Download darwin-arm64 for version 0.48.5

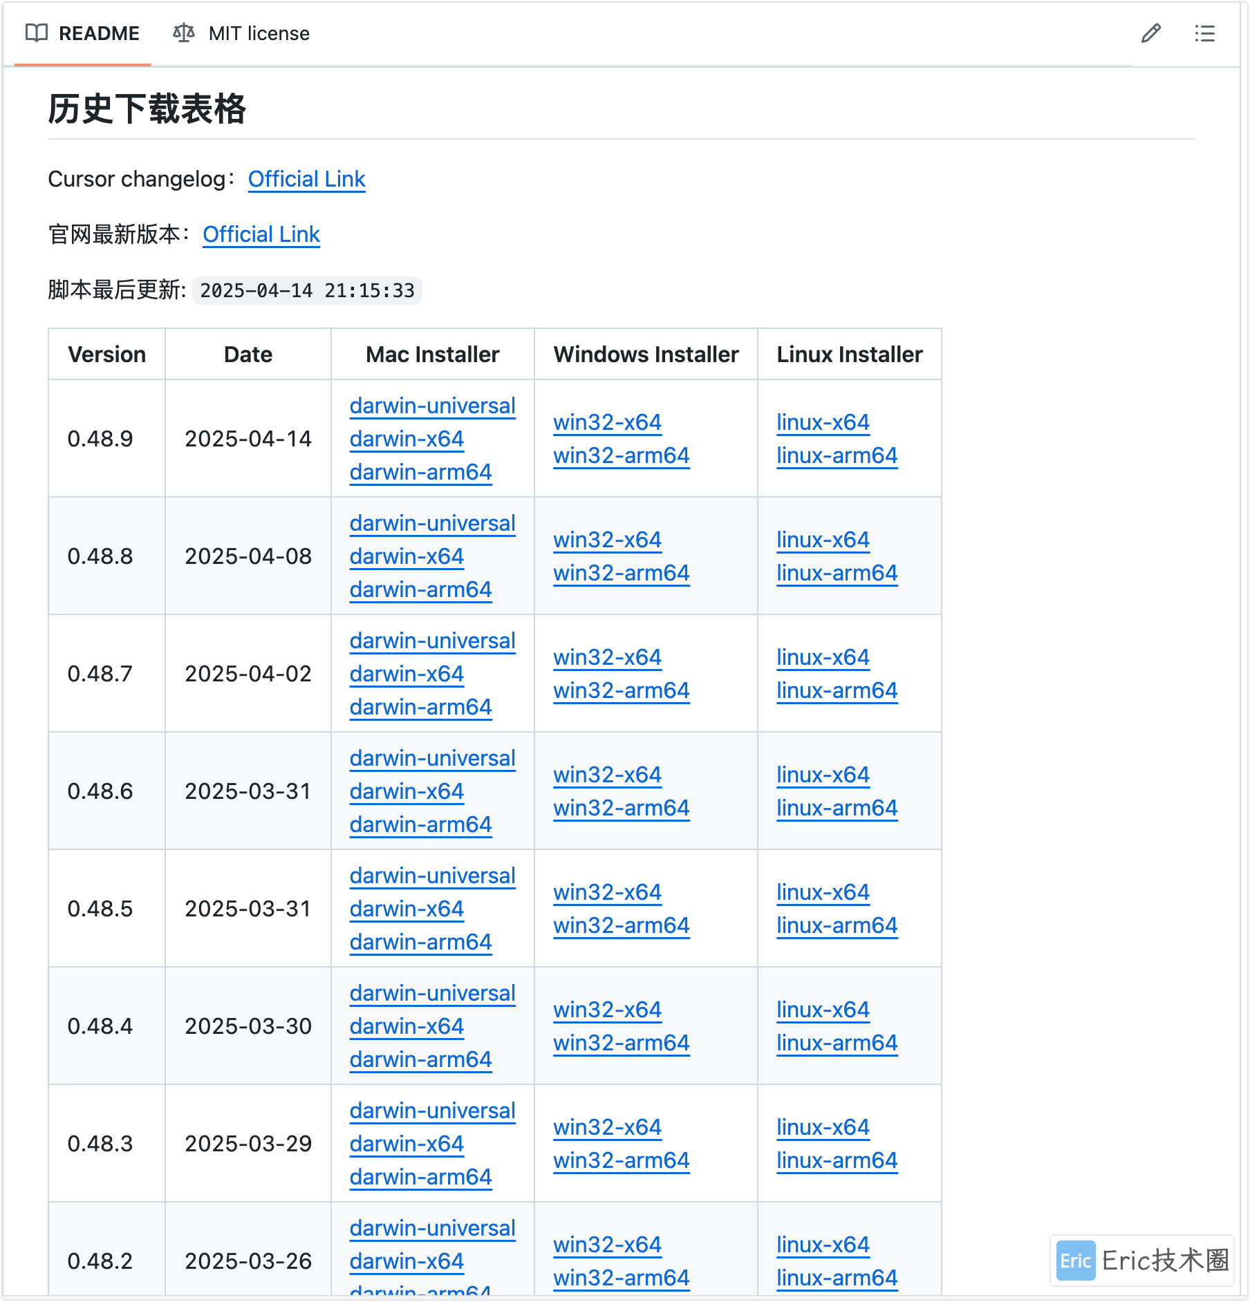(420, 942)
